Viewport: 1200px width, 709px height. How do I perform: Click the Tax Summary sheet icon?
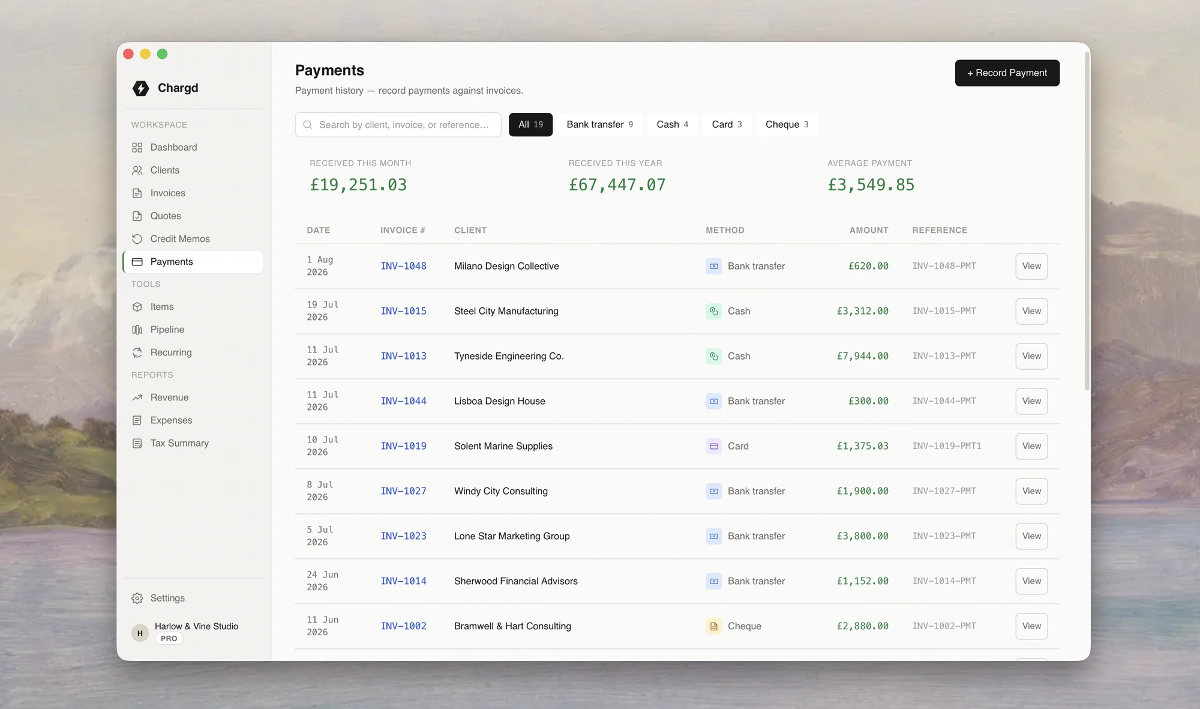[137, 443]
